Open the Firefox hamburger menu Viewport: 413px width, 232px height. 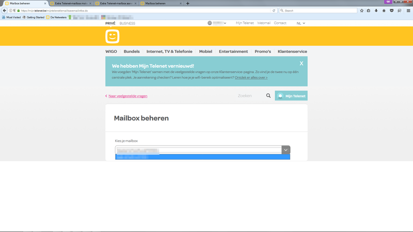(408, 11)
